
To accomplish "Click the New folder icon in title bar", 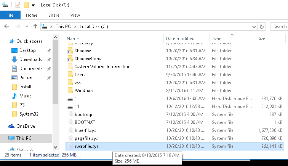I will click(26, 5).
